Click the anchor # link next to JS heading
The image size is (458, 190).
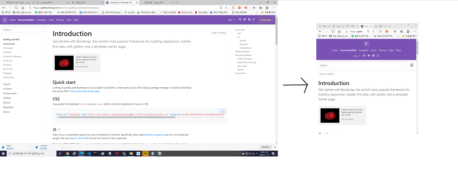click(x=59, y=130)
